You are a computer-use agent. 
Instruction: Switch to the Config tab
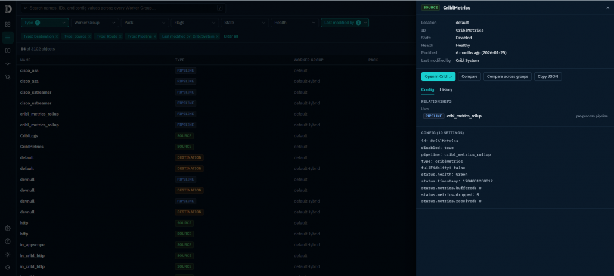427,89
